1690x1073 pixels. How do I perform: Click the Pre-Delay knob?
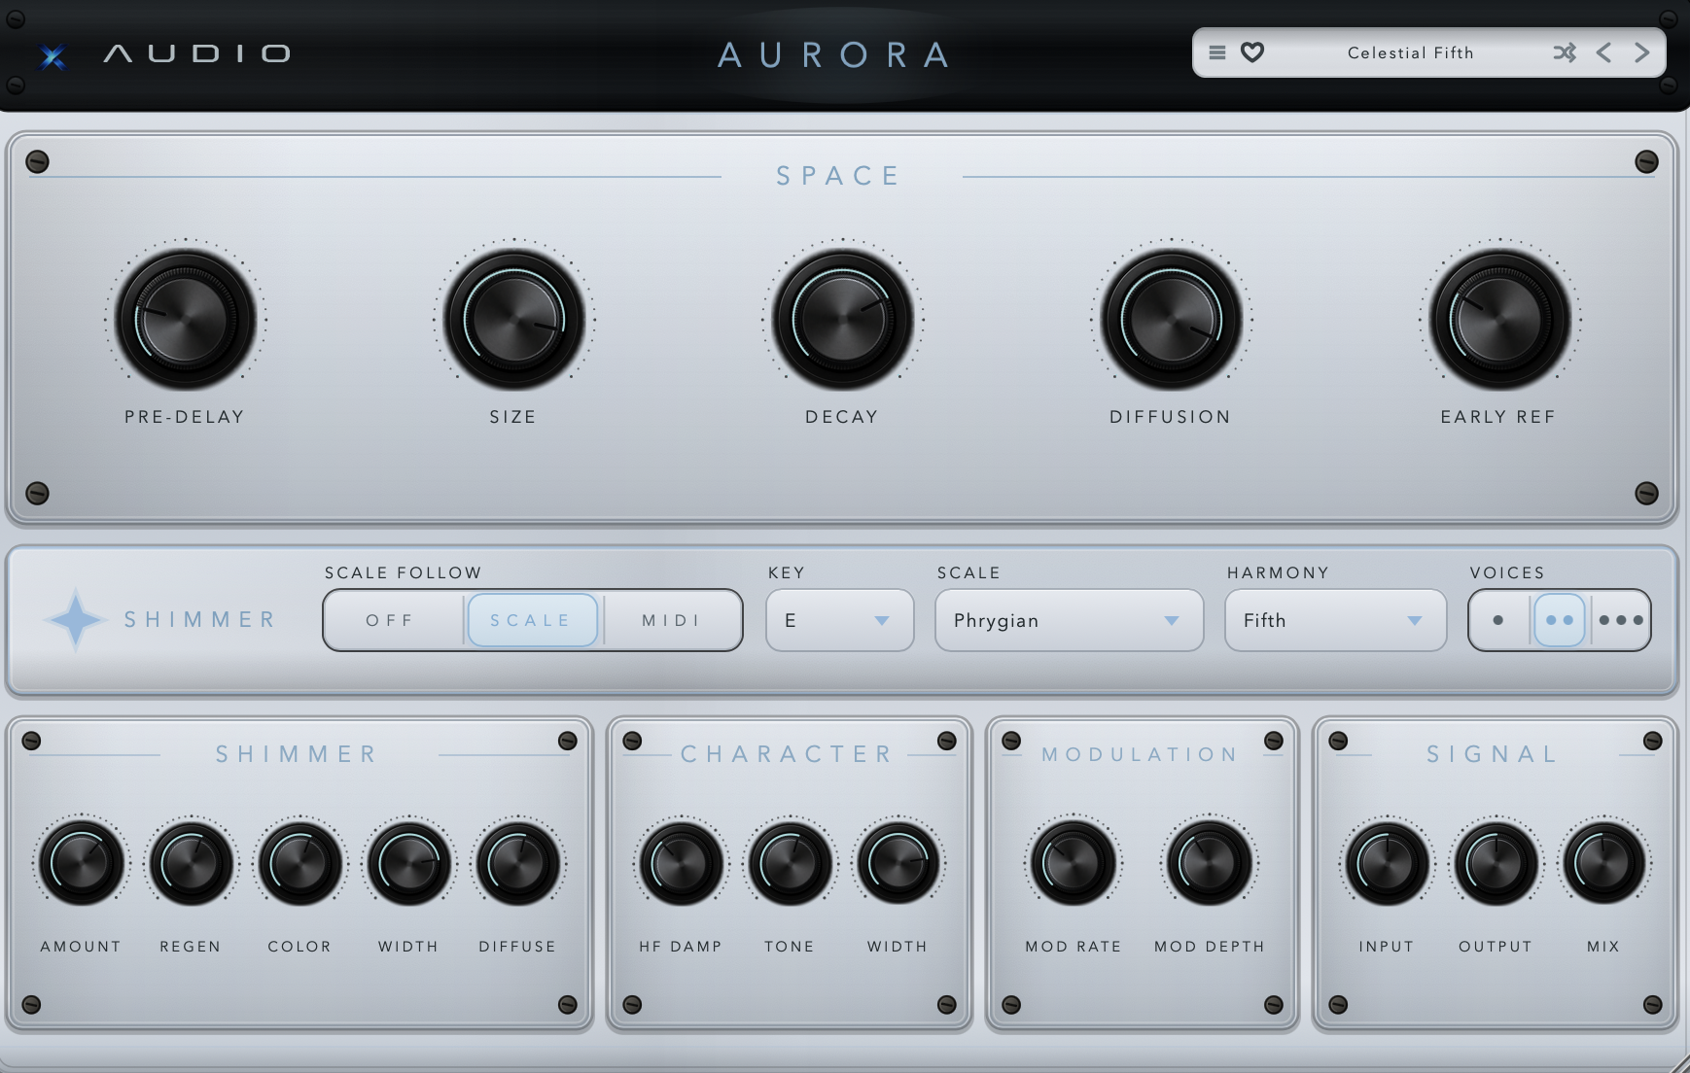tap(185, 319)
